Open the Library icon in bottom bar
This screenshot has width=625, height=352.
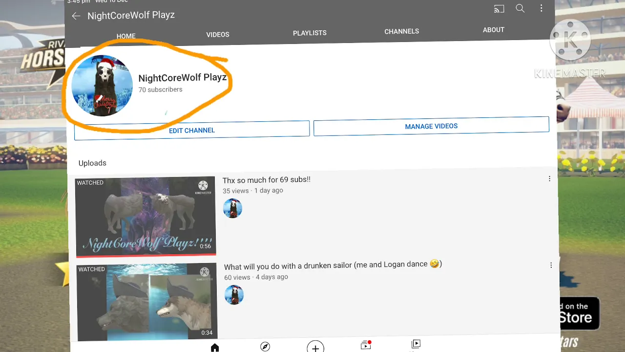pos(416,344)
